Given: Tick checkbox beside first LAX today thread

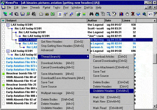Looking at the screenshot, I should click(x=3, y=25).
